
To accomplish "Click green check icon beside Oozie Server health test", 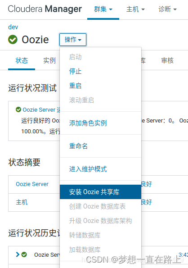I will pyautogui.click(x=18, y=109).
